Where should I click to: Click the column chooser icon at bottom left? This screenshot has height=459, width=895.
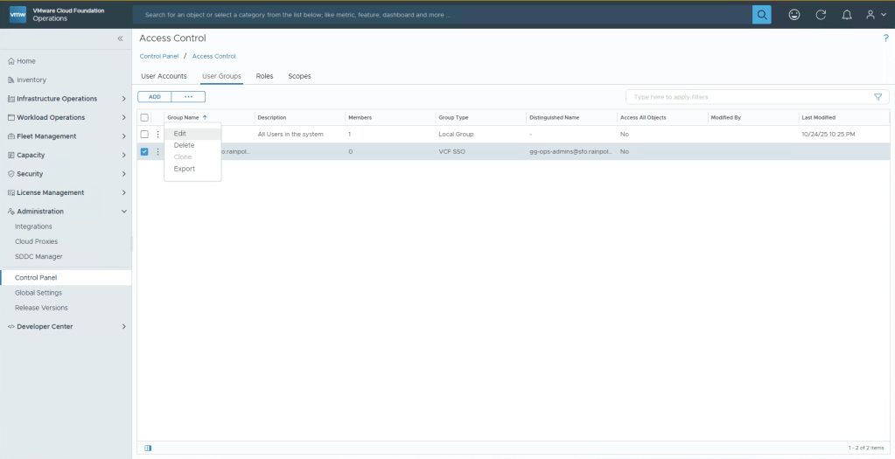coord(148,448)
